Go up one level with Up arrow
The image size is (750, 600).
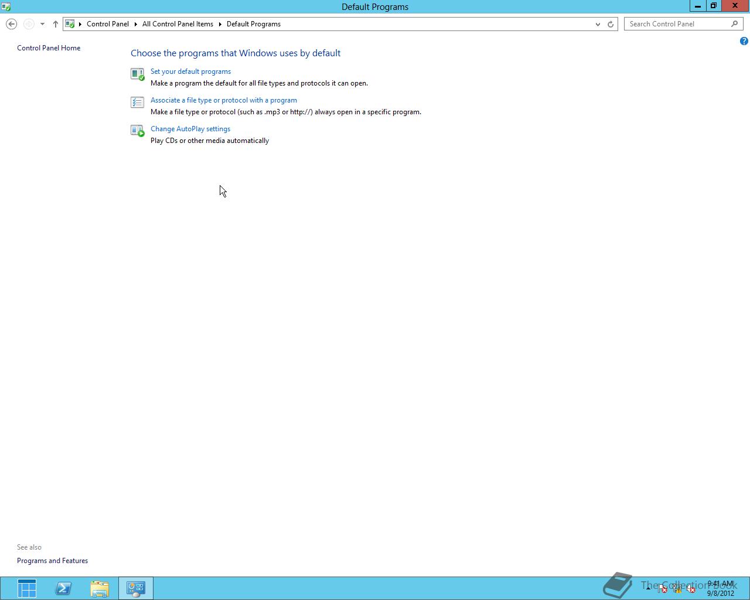coord(55,24)
